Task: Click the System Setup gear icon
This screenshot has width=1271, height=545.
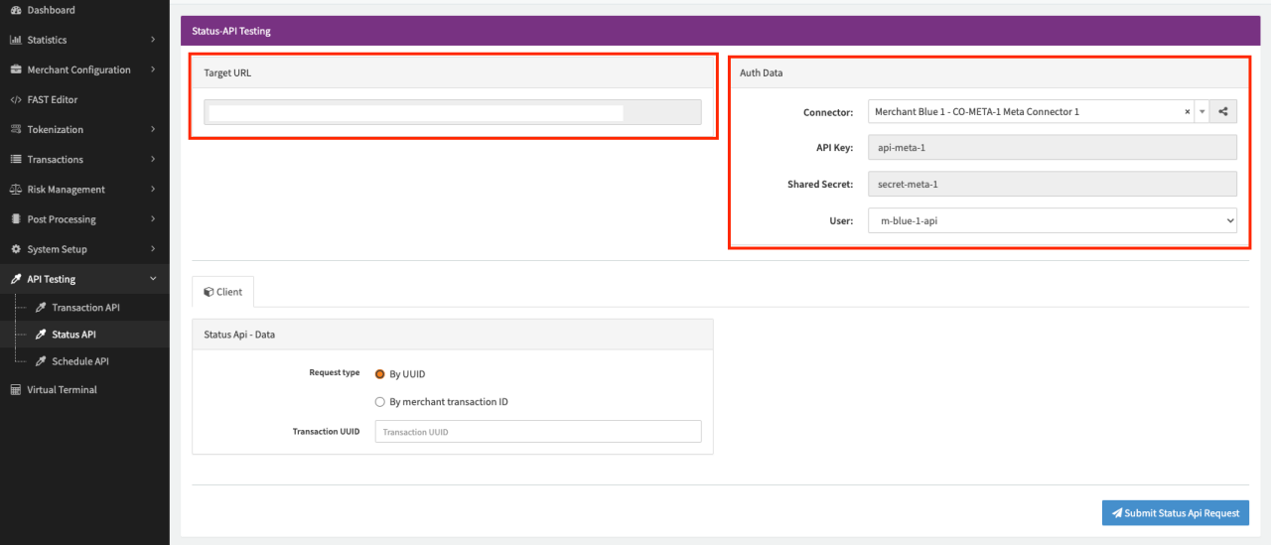Action: tap(15, 249)
